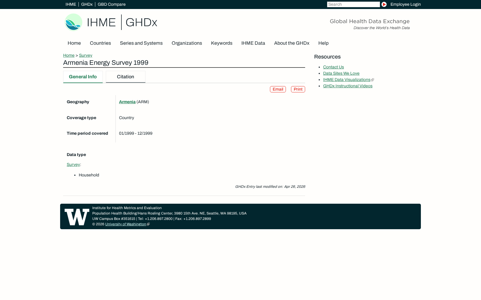Open the About the GHDx menu

pyautogui.click(x=292, y=43)
